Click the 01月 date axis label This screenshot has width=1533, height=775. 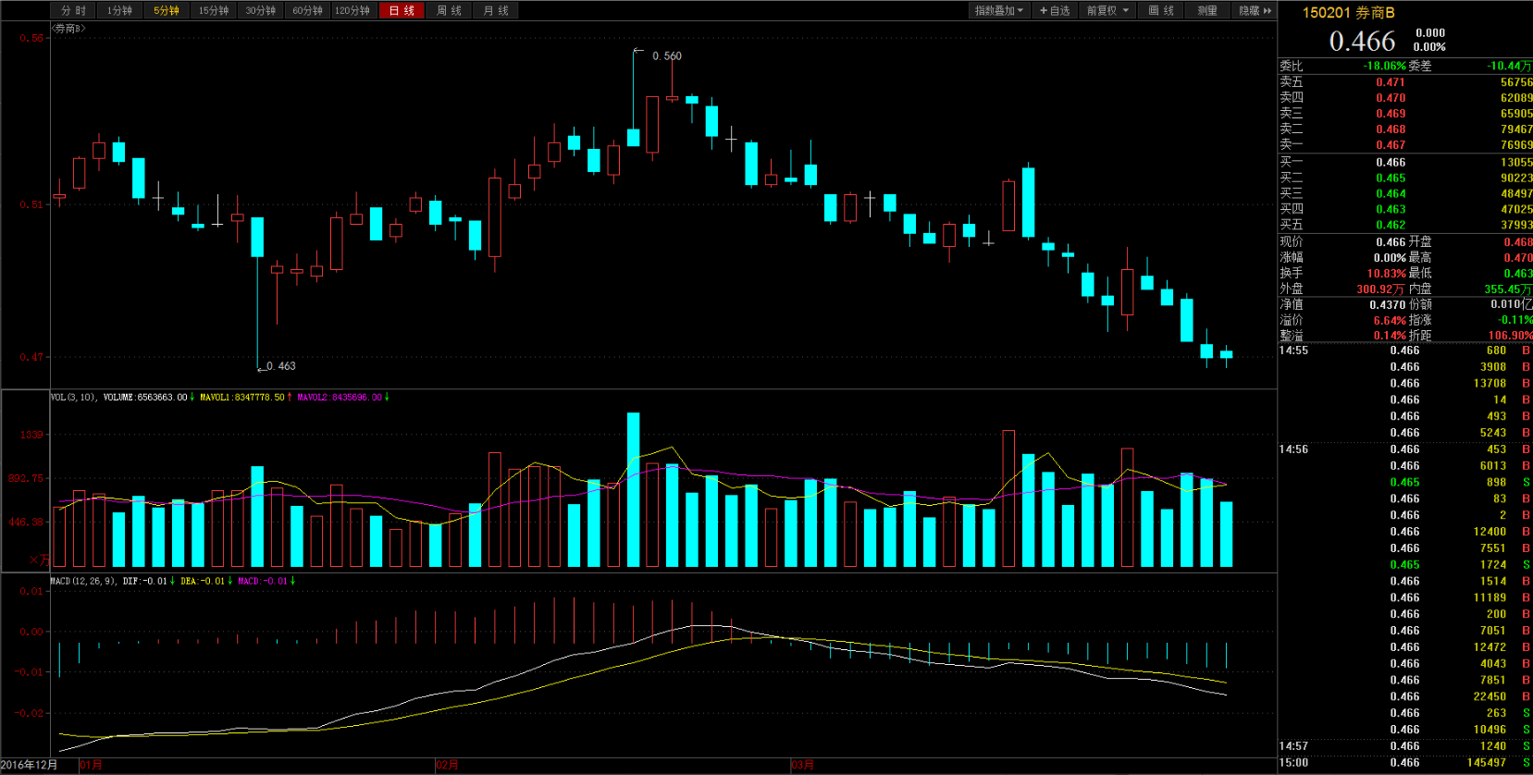tap(91, 766)
